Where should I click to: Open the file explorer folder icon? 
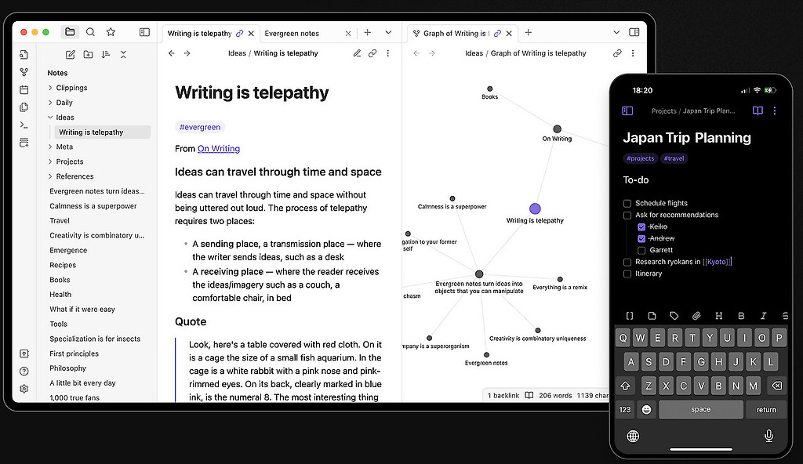[x=70, y=32]
